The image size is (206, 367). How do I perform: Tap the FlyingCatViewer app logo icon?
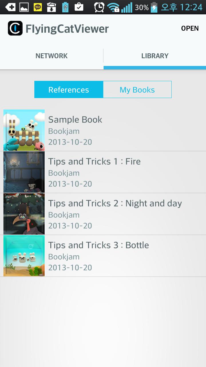coord(15,28)
